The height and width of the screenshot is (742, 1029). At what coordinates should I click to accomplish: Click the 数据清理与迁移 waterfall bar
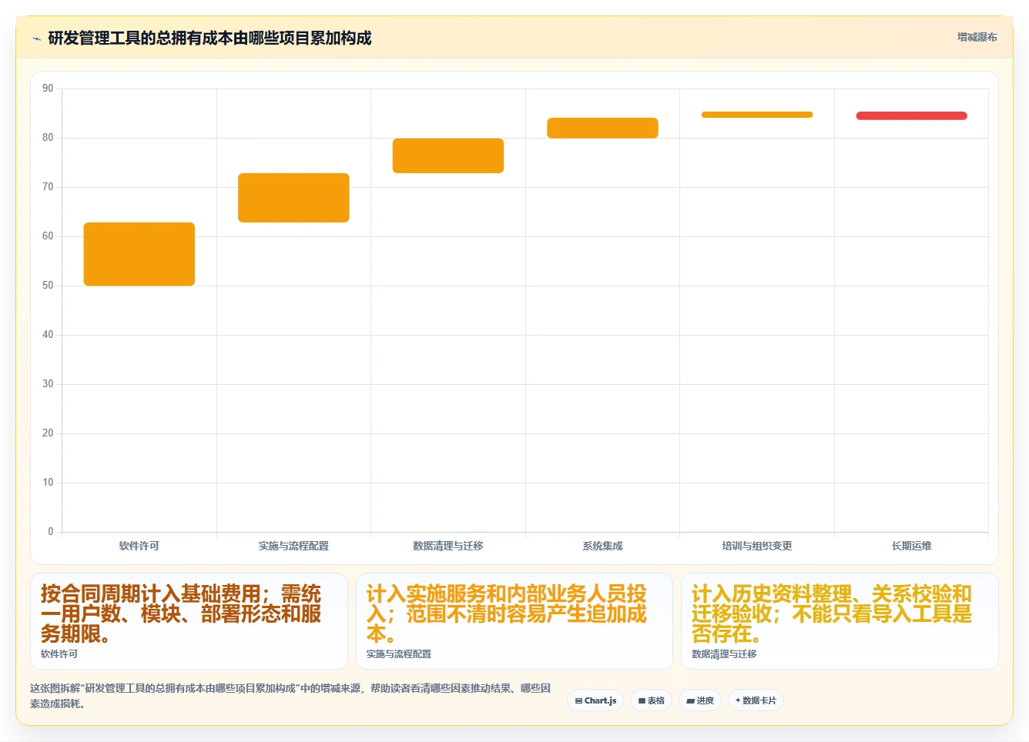pos(448,155)
